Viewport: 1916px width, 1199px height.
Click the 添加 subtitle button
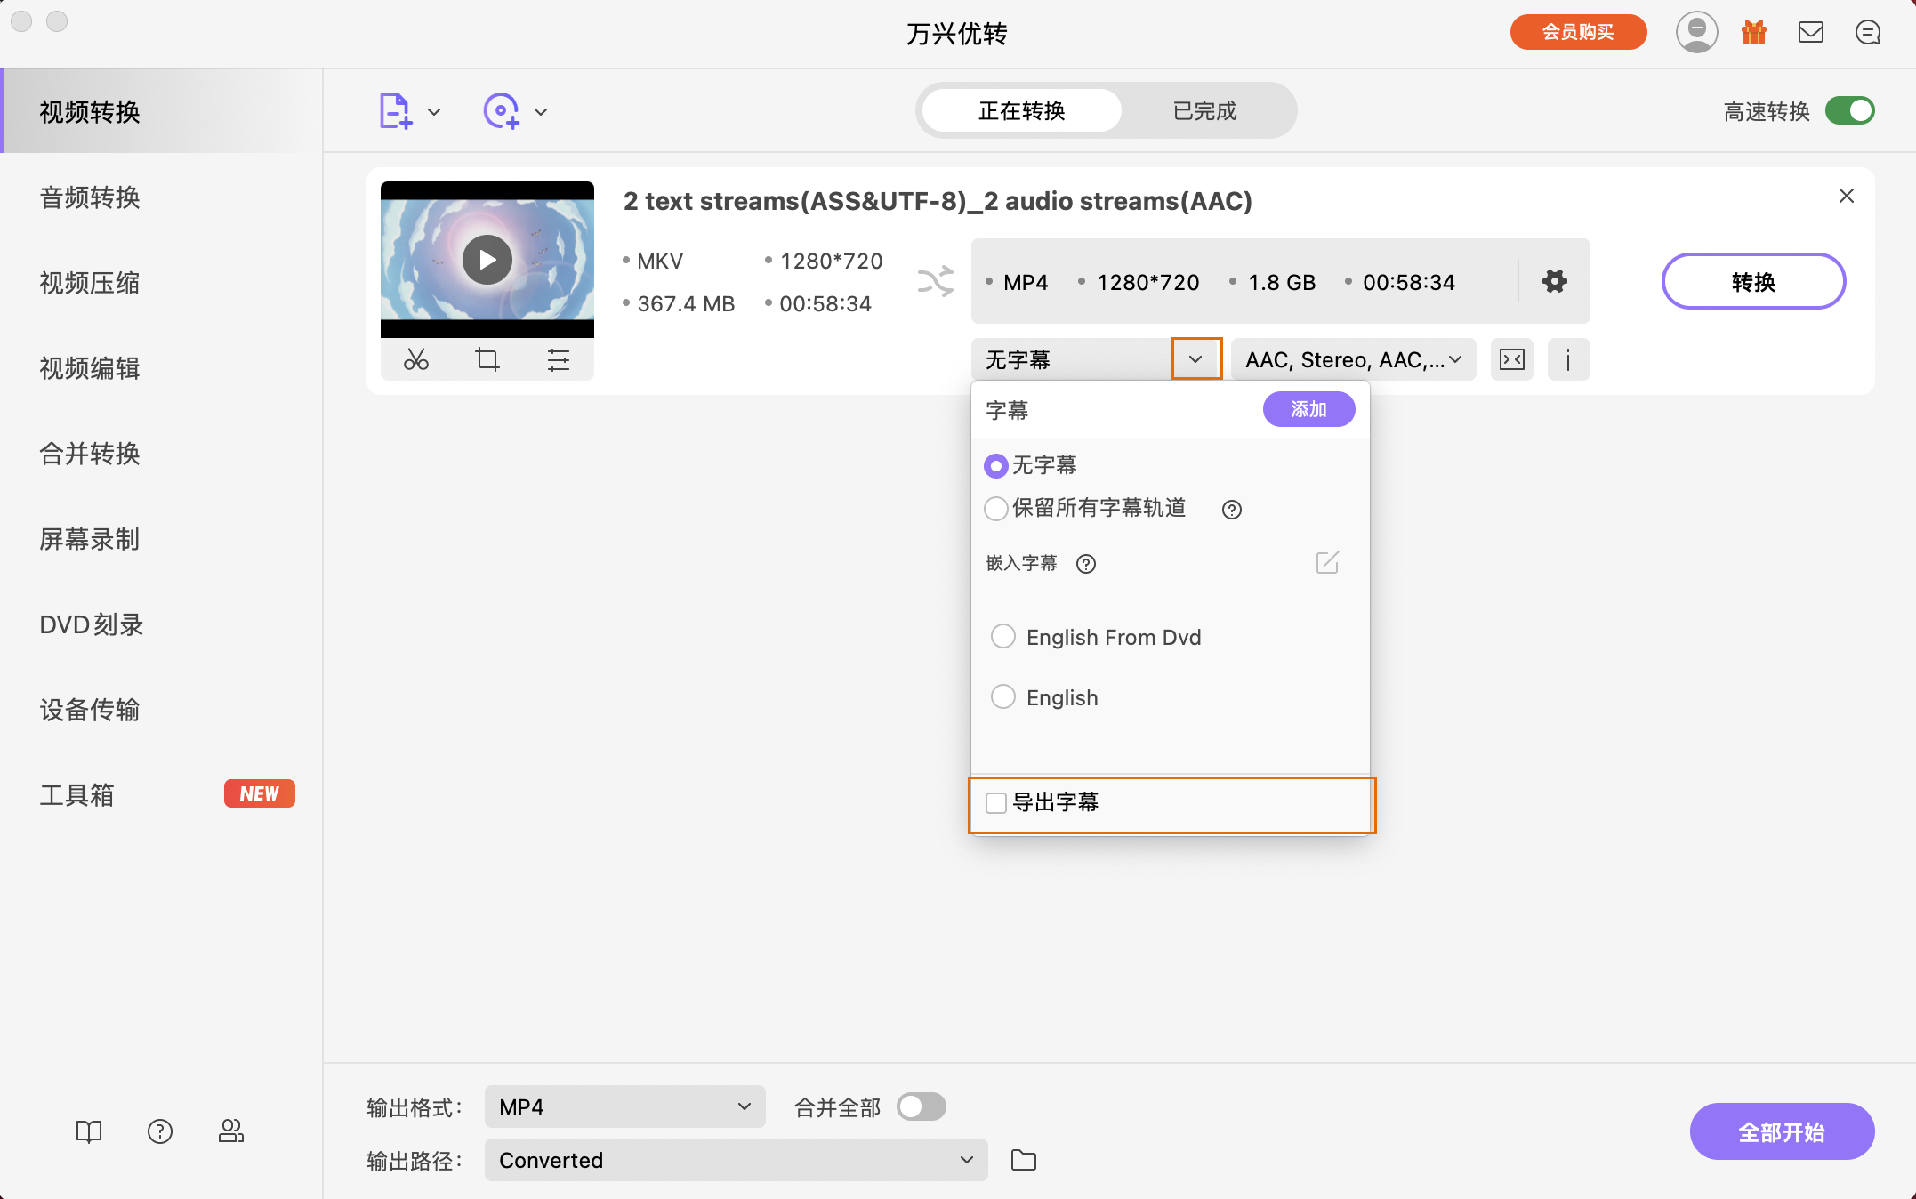tap(1308, 409)
